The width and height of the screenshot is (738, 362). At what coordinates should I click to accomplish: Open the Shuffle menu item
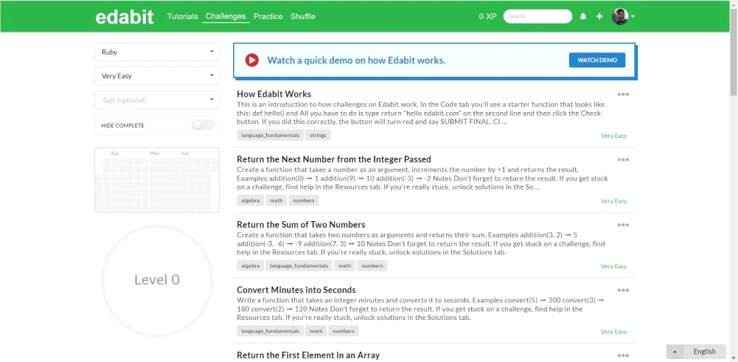[x=302, y=16]
